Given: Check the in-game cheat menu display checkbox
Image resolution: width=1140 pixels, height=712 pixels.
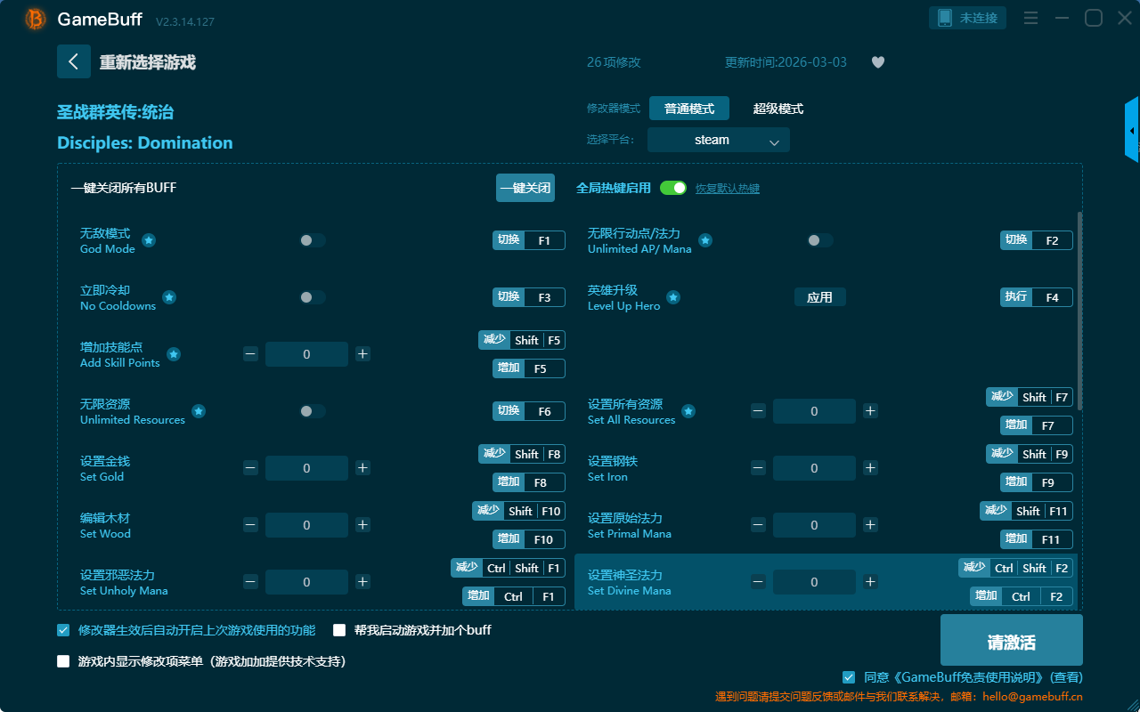Looking at the screenshot, I should [63, 661].
